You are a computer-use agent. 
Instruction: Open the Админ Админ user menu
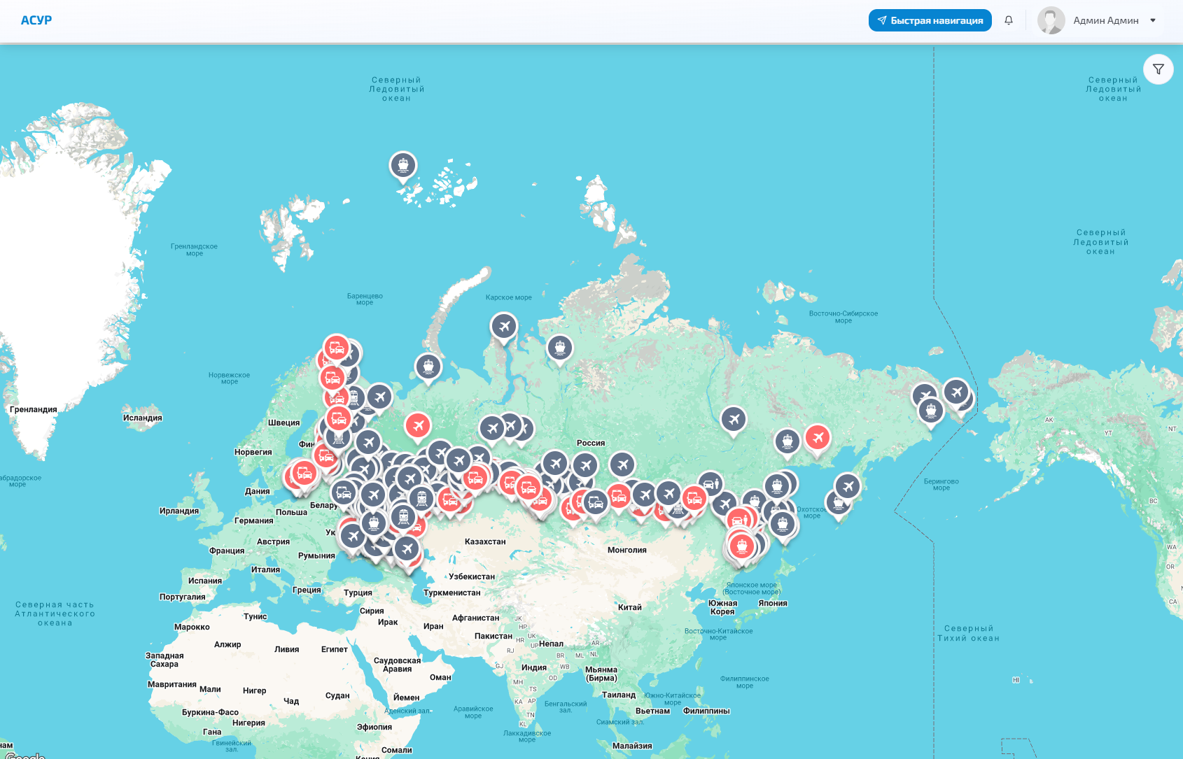(1105, 20)
